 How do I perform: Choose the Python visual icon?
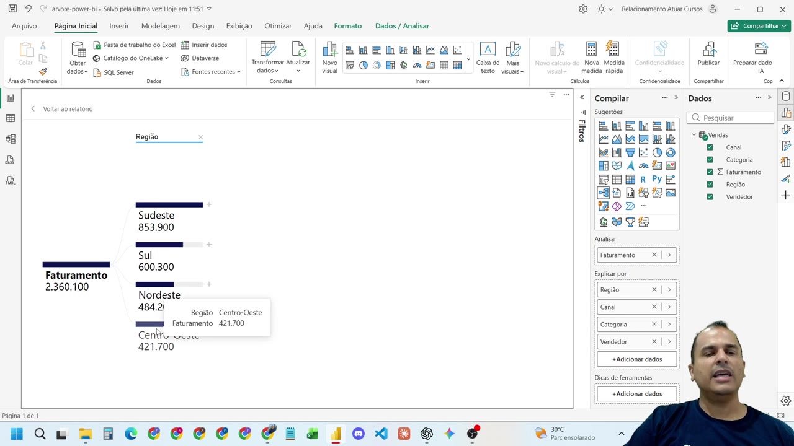pos(657,179)
